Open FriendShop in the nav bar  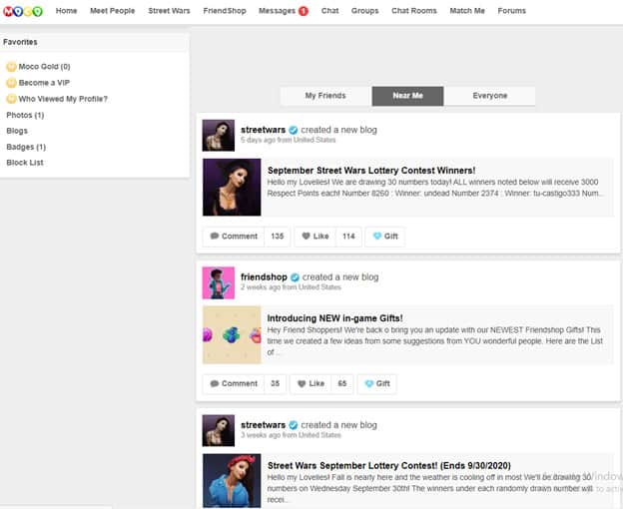click(x=225, y=11)
